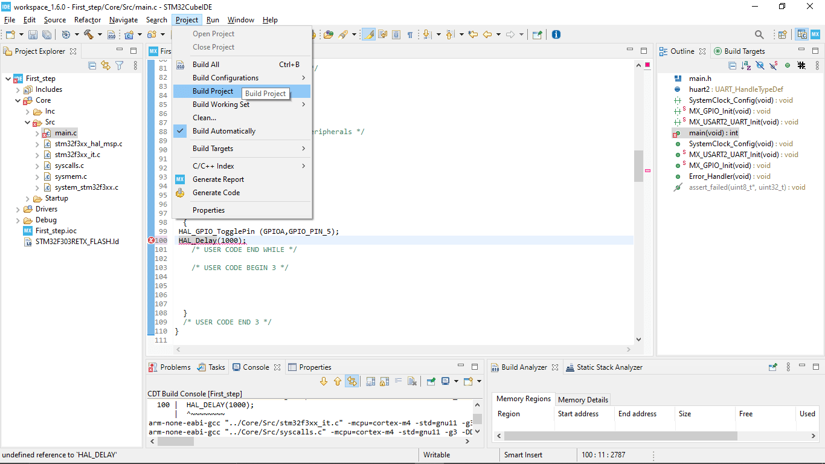Expand the Debug folder

[x=18, y=220]
